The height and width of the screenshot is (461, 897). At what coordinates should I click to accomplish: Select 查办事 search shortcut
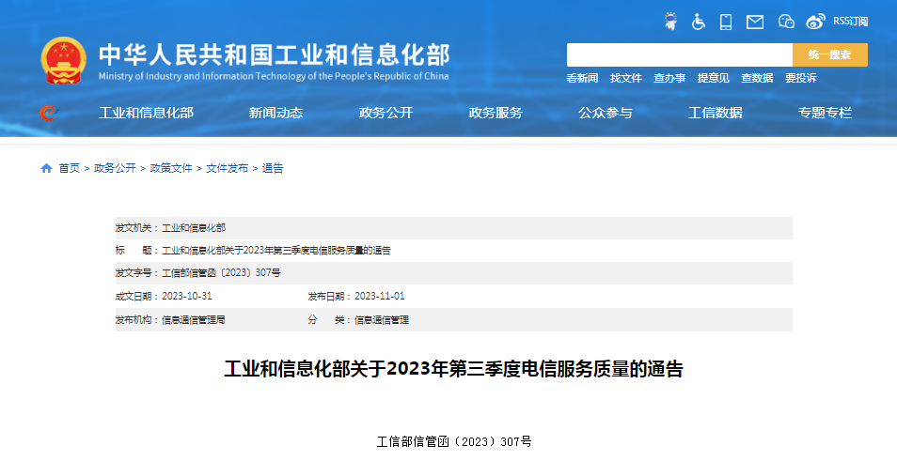tap(669, 78)
